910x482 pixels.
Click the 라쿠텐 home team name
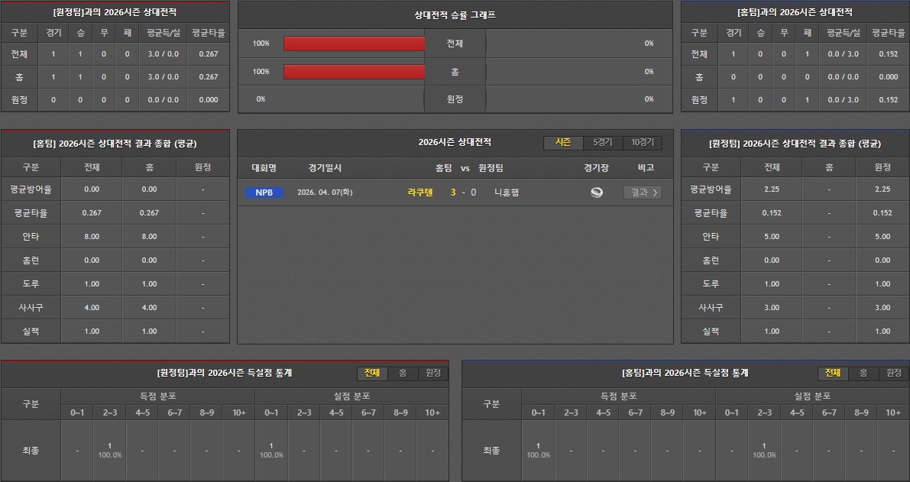point(420,192)
